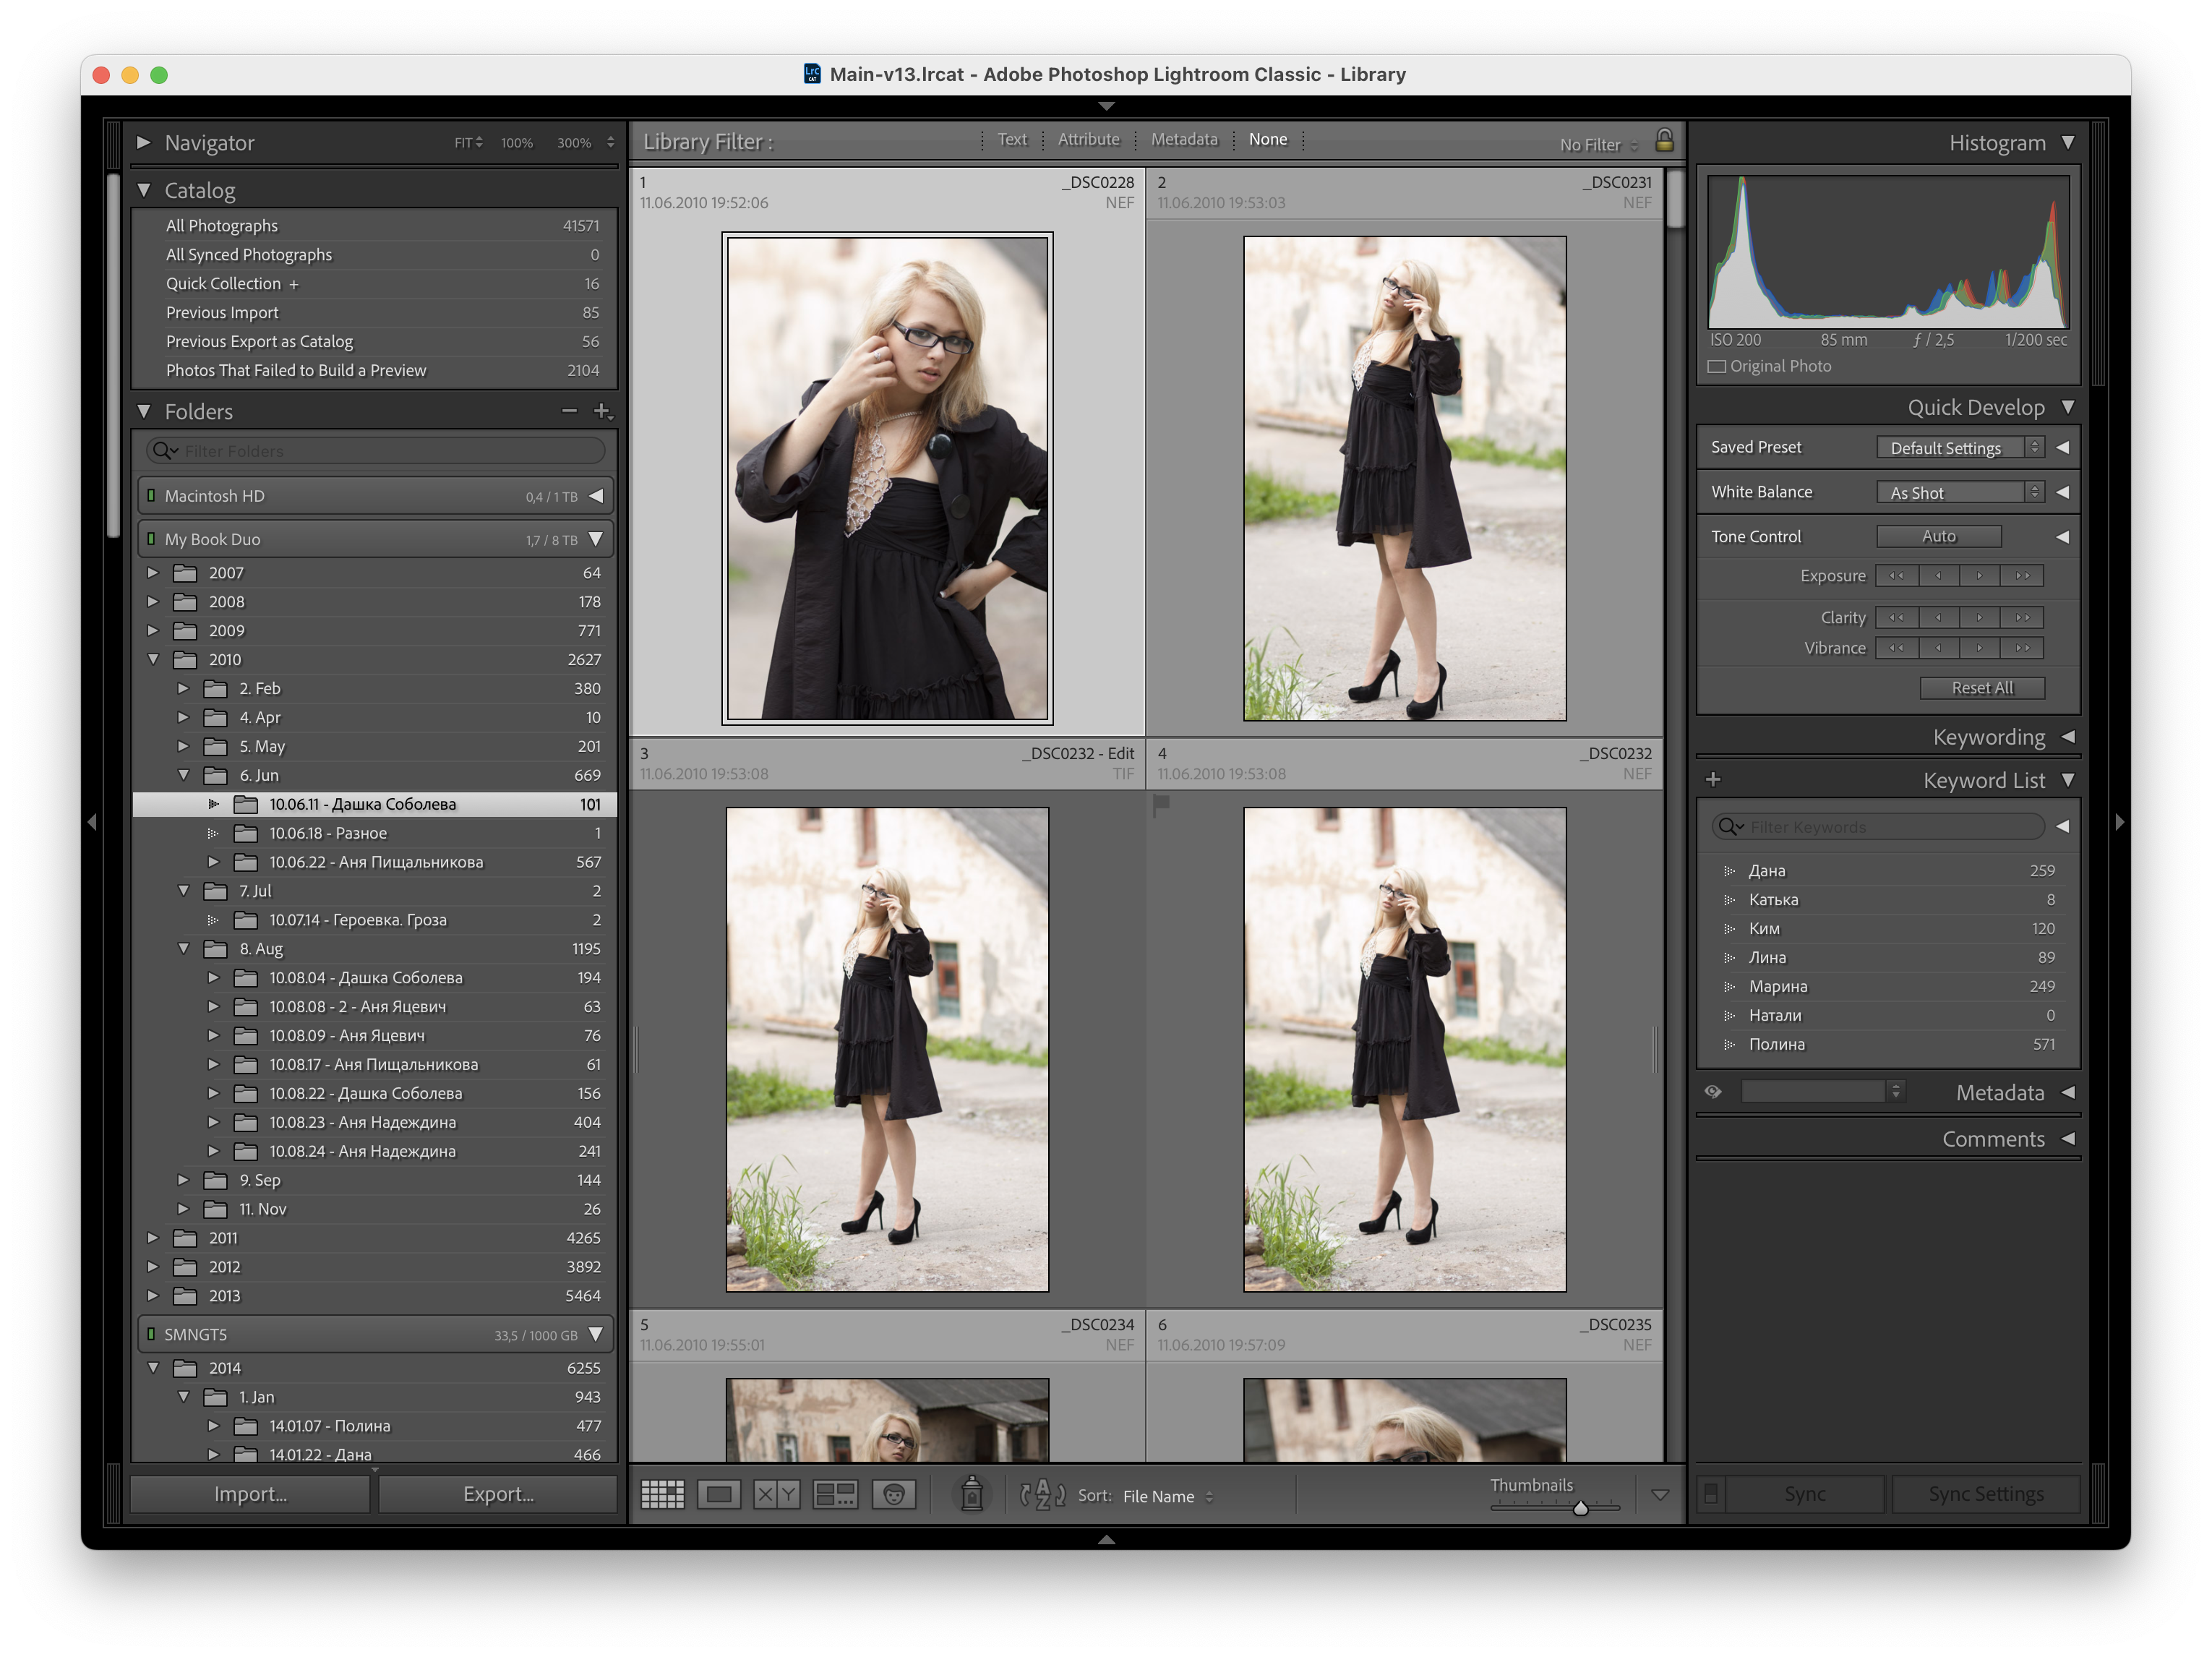Expand the Comments panel
The width and height of the screenshot is (2212, 1657).
2068,1139
